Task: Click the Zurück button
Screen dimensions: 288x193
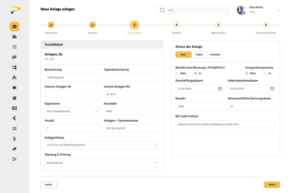Action: [x=48, y=185]
